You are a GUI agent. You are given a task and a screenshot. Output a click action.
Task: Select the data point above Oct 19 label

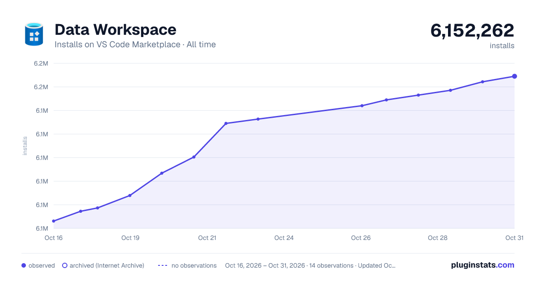point(130,195)
